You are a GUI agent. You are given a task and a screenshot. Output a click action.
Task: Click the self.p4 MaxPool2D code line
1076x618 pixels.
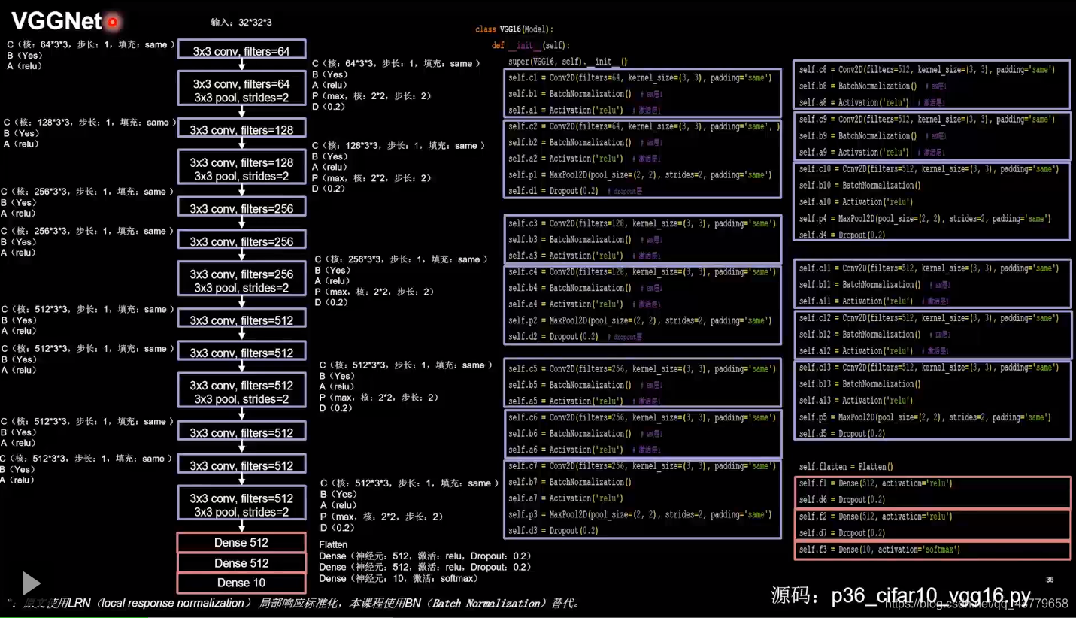[925, 219]
